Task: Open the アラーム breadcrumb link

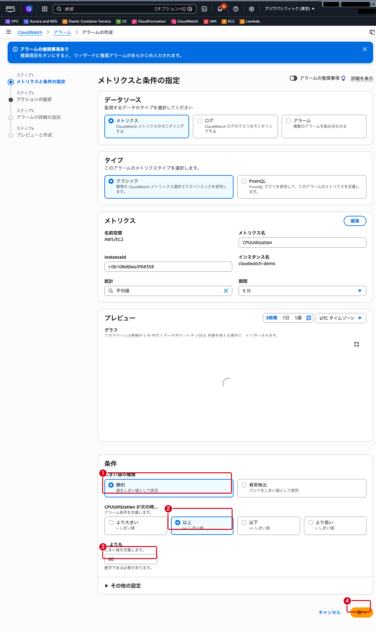Action: pyautogui.click(x=62, y=32)
